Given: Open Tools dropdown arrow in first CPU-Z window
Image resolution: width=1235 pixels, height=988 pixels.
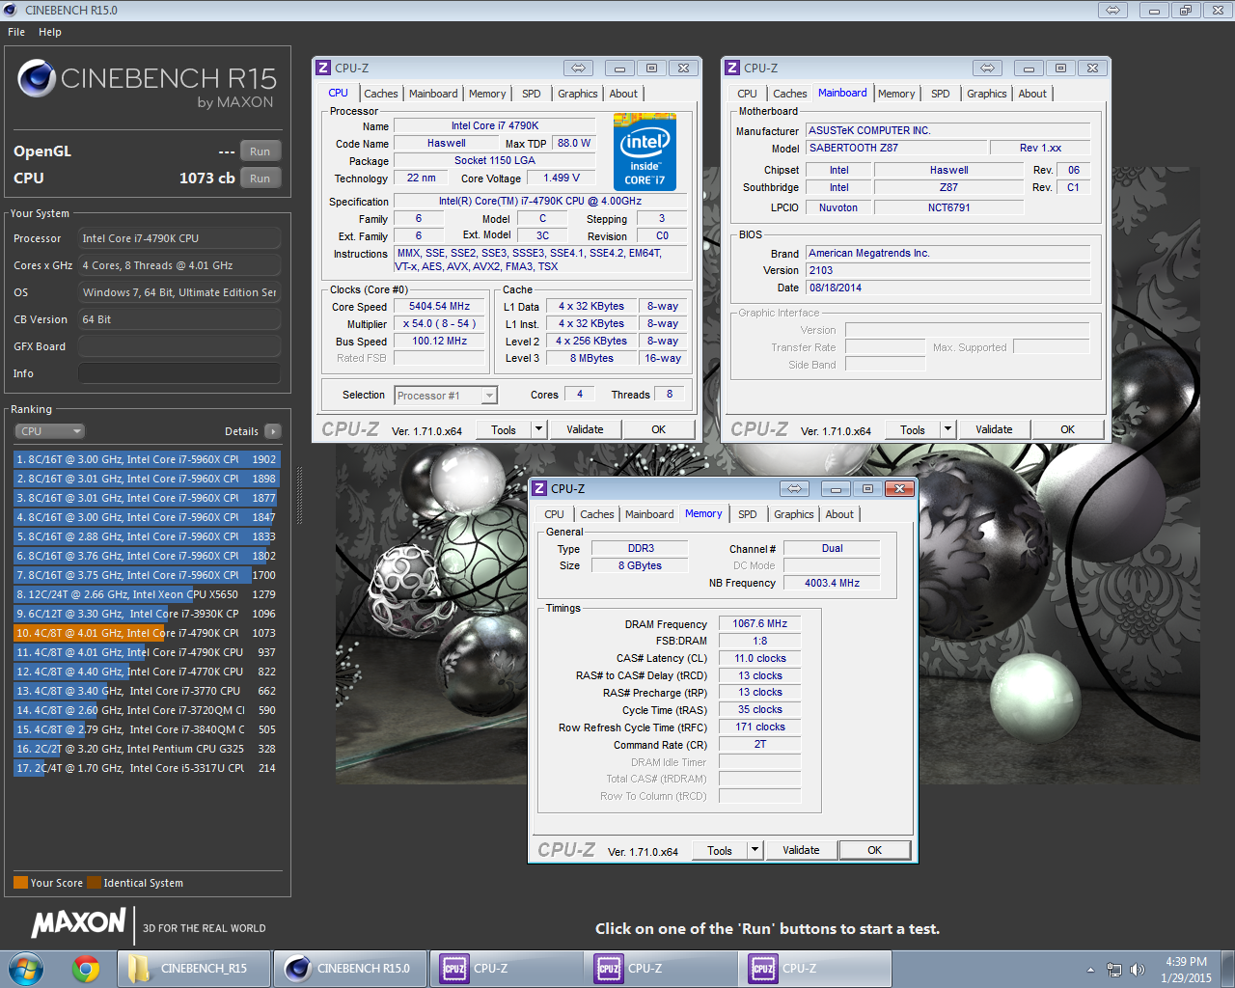Looking at the screenshot, I should (539, 430).
